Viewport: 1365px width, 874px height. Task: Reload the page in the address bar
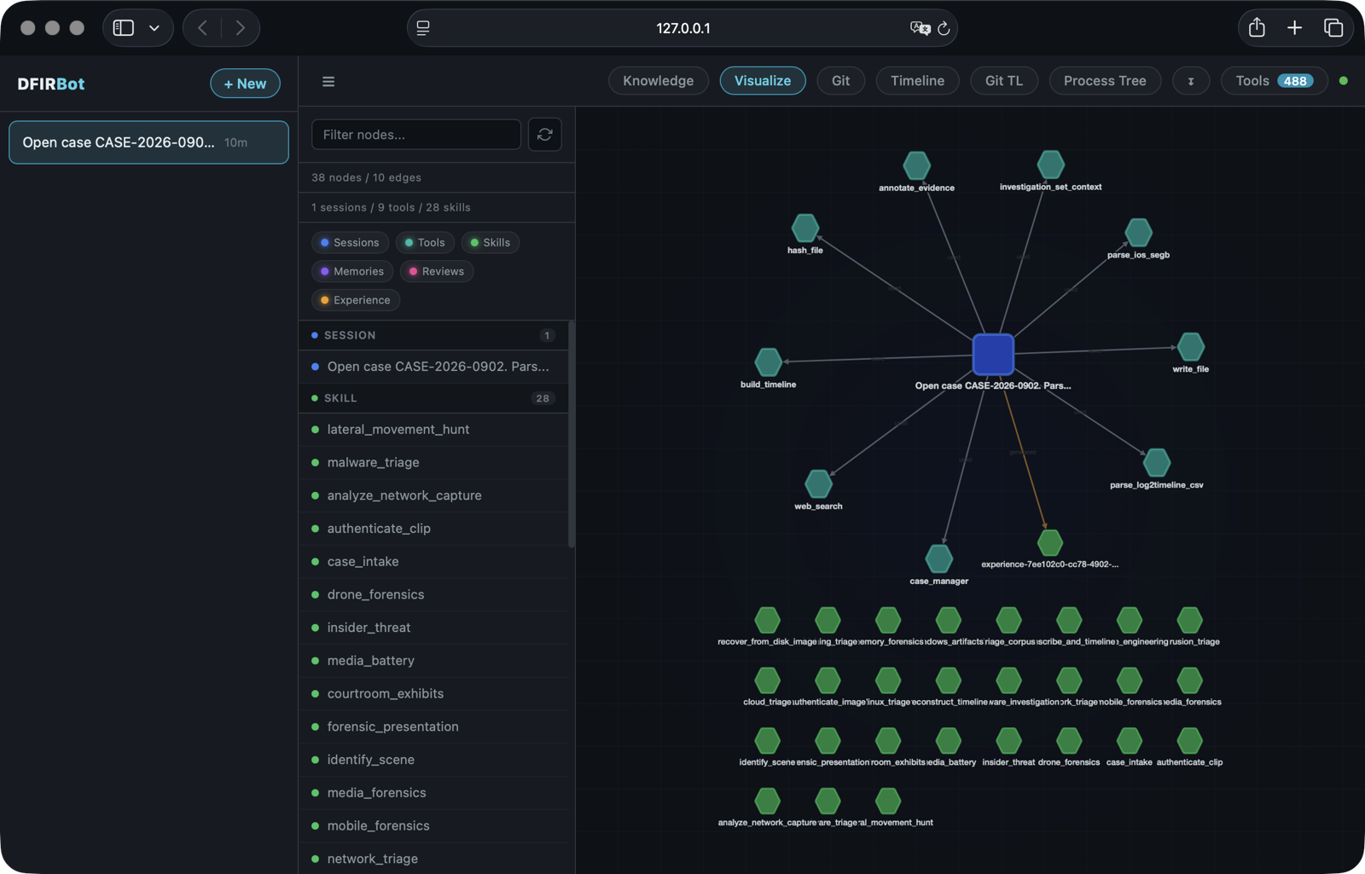pyautogui.click(x=944, y=28)
